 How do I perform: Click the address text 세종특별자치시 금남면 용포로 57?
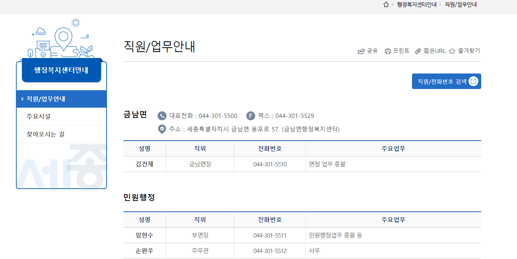[x=233, y=129]
